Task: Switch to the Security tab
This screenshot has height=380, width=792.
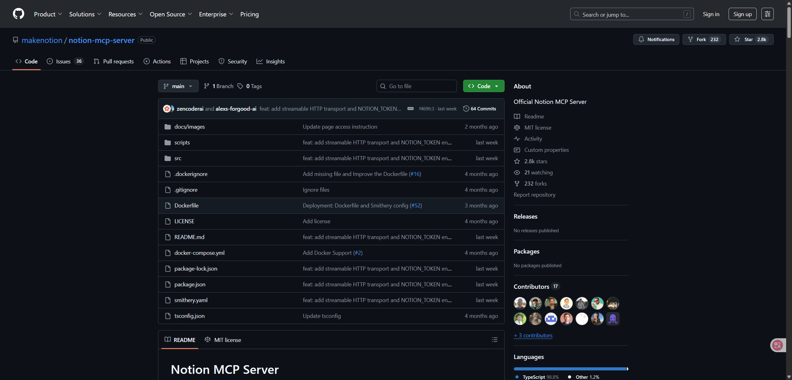Action: [233, 61]
